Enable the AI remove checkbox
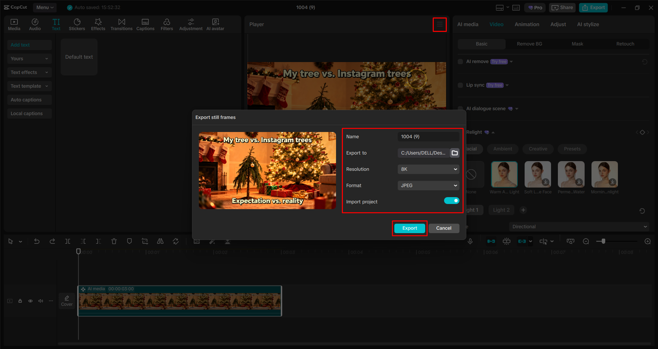 point(460,61)
